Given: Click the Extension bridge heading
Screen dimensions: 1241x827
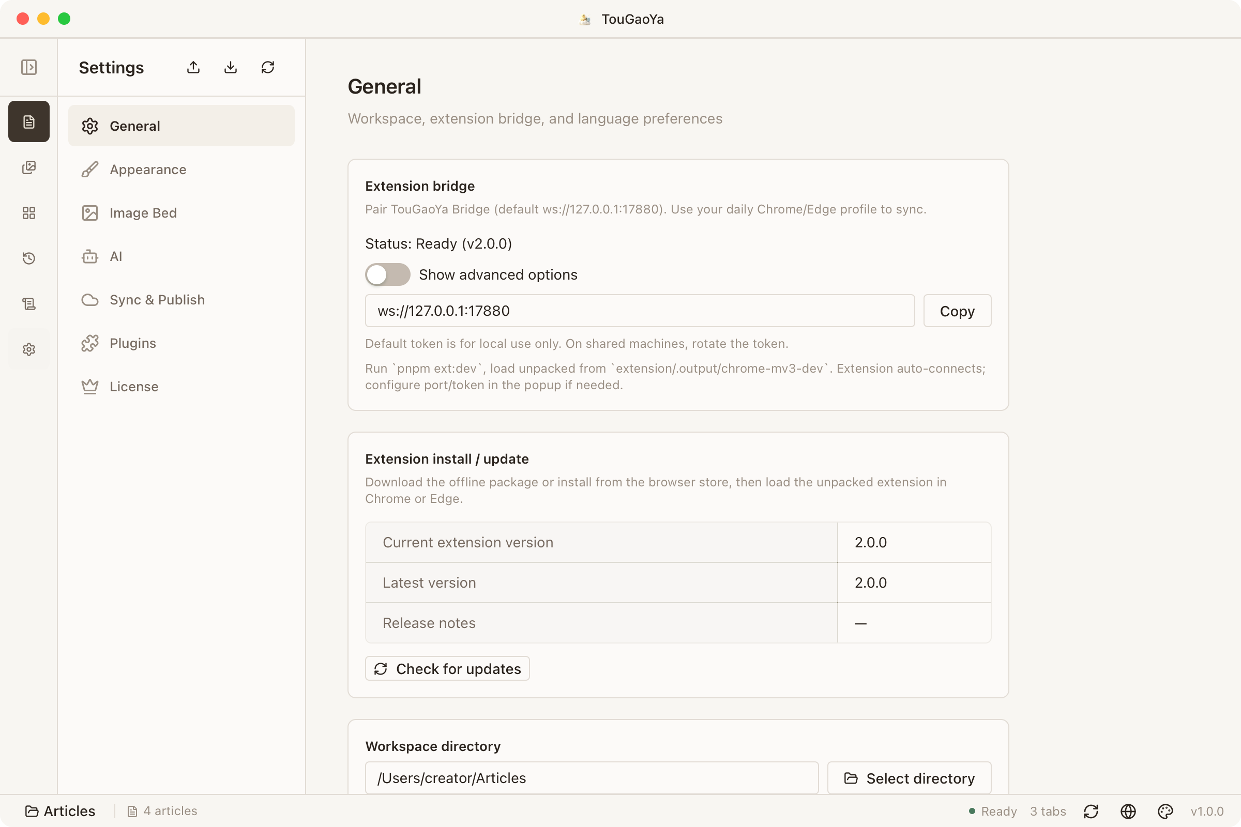Looking at the screenshot, I should coord(420,186).
